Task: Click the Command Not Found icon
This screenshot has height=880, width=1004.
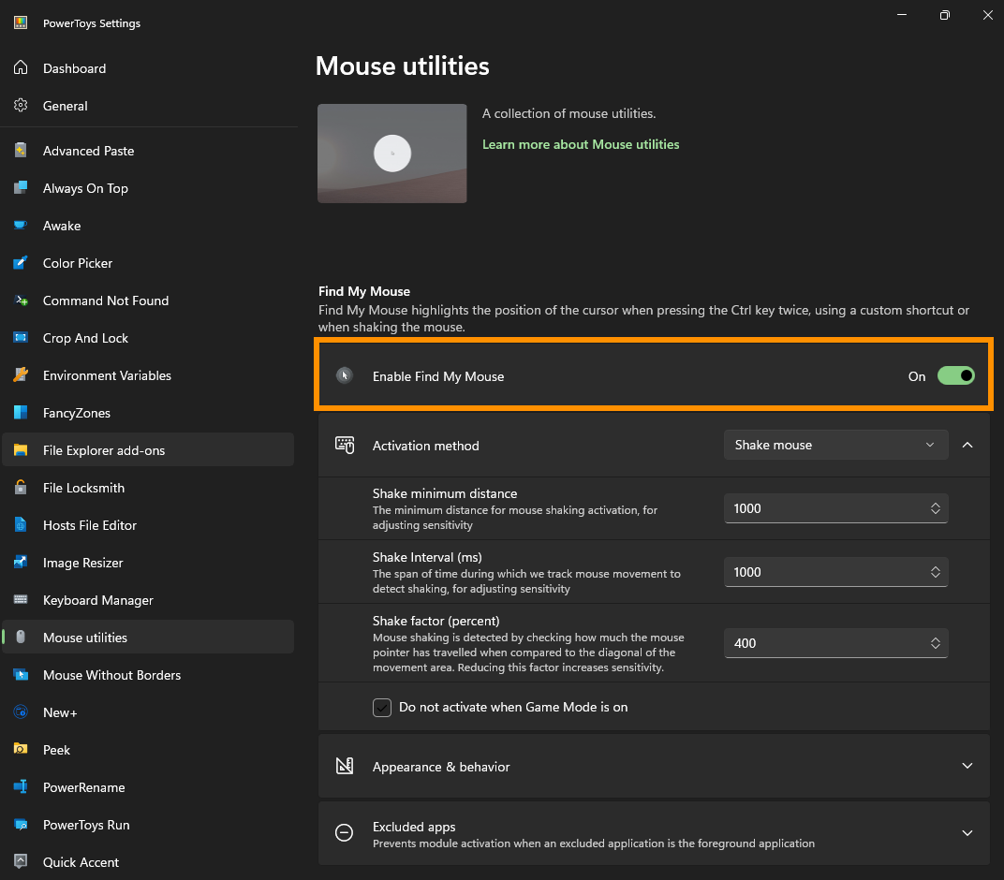Action: coord(21,300)
